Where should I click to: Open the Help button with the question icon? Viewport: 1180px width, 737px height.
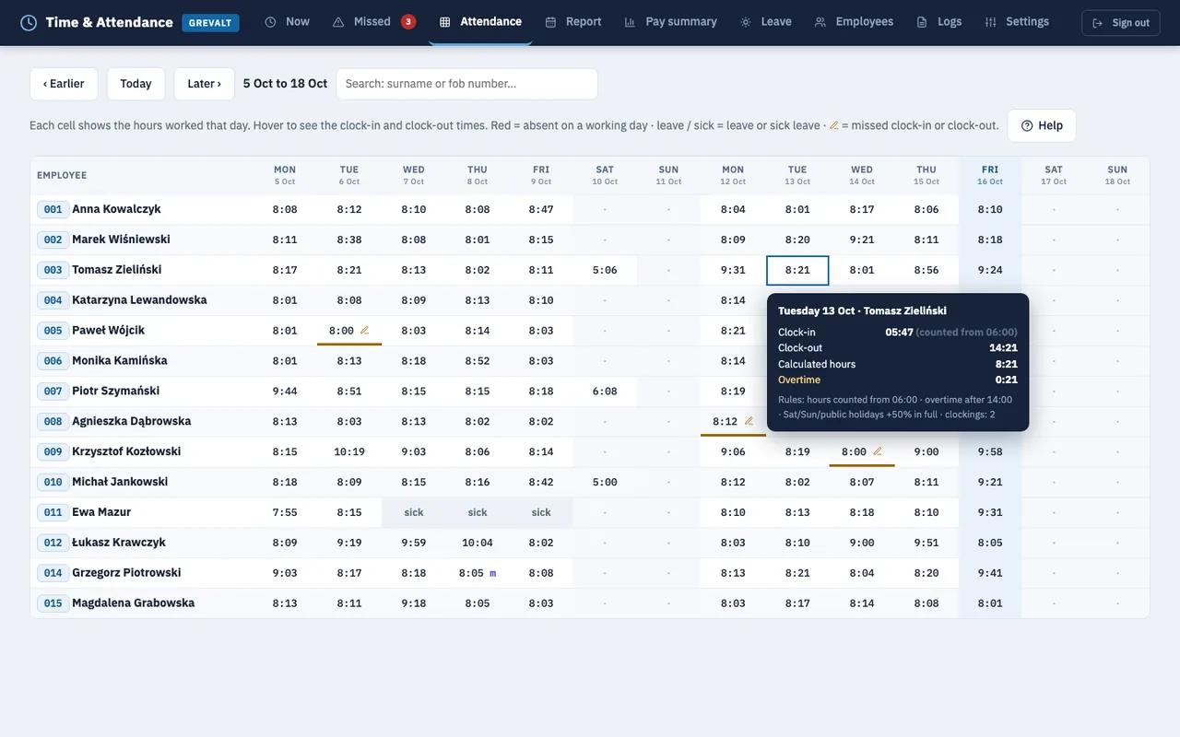(1042, 125)
